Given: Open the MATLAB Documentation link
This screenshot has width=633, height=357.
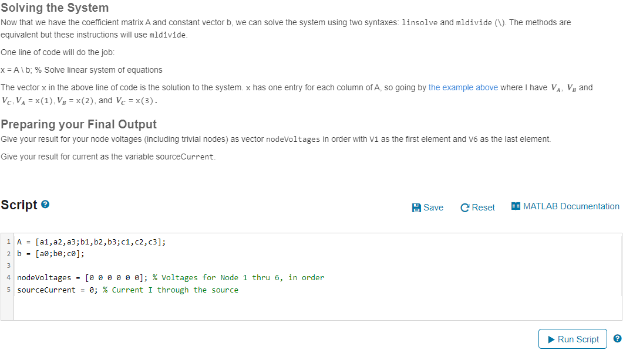Looking at the screenshot, I should coord(570,206).
